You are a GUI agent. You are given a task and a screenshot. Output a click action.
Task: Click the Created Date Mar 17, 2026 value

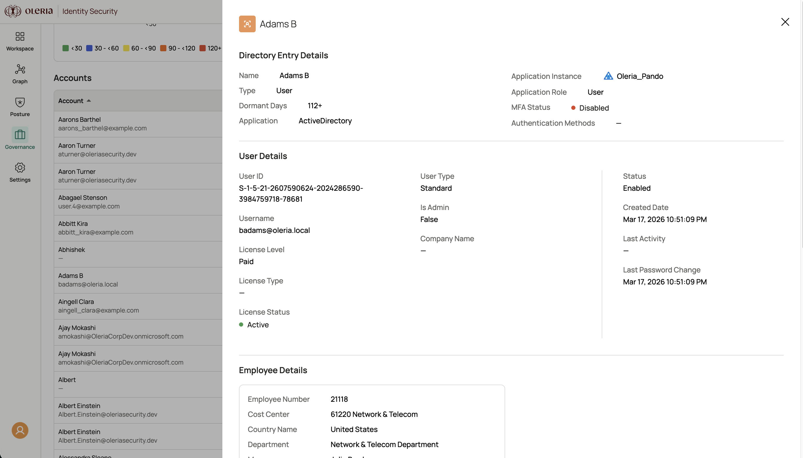click(664, 219)
